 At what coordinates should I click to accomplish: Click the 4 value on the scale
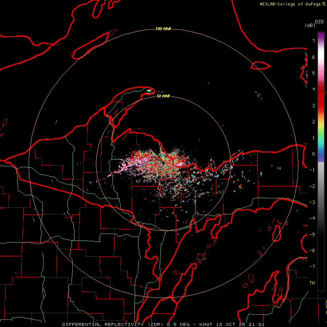pyautogui.click(x=314, y=89)
